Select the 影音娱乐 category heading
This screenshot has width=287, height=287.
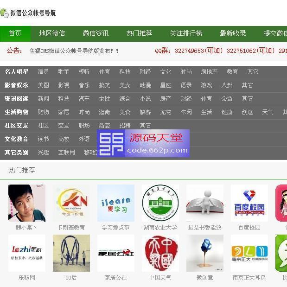click(x=17, y=85)
